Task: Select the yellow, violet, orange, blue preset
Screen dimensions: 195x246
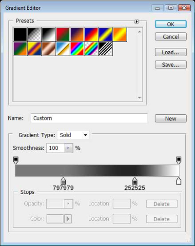Action: point(35,49)
